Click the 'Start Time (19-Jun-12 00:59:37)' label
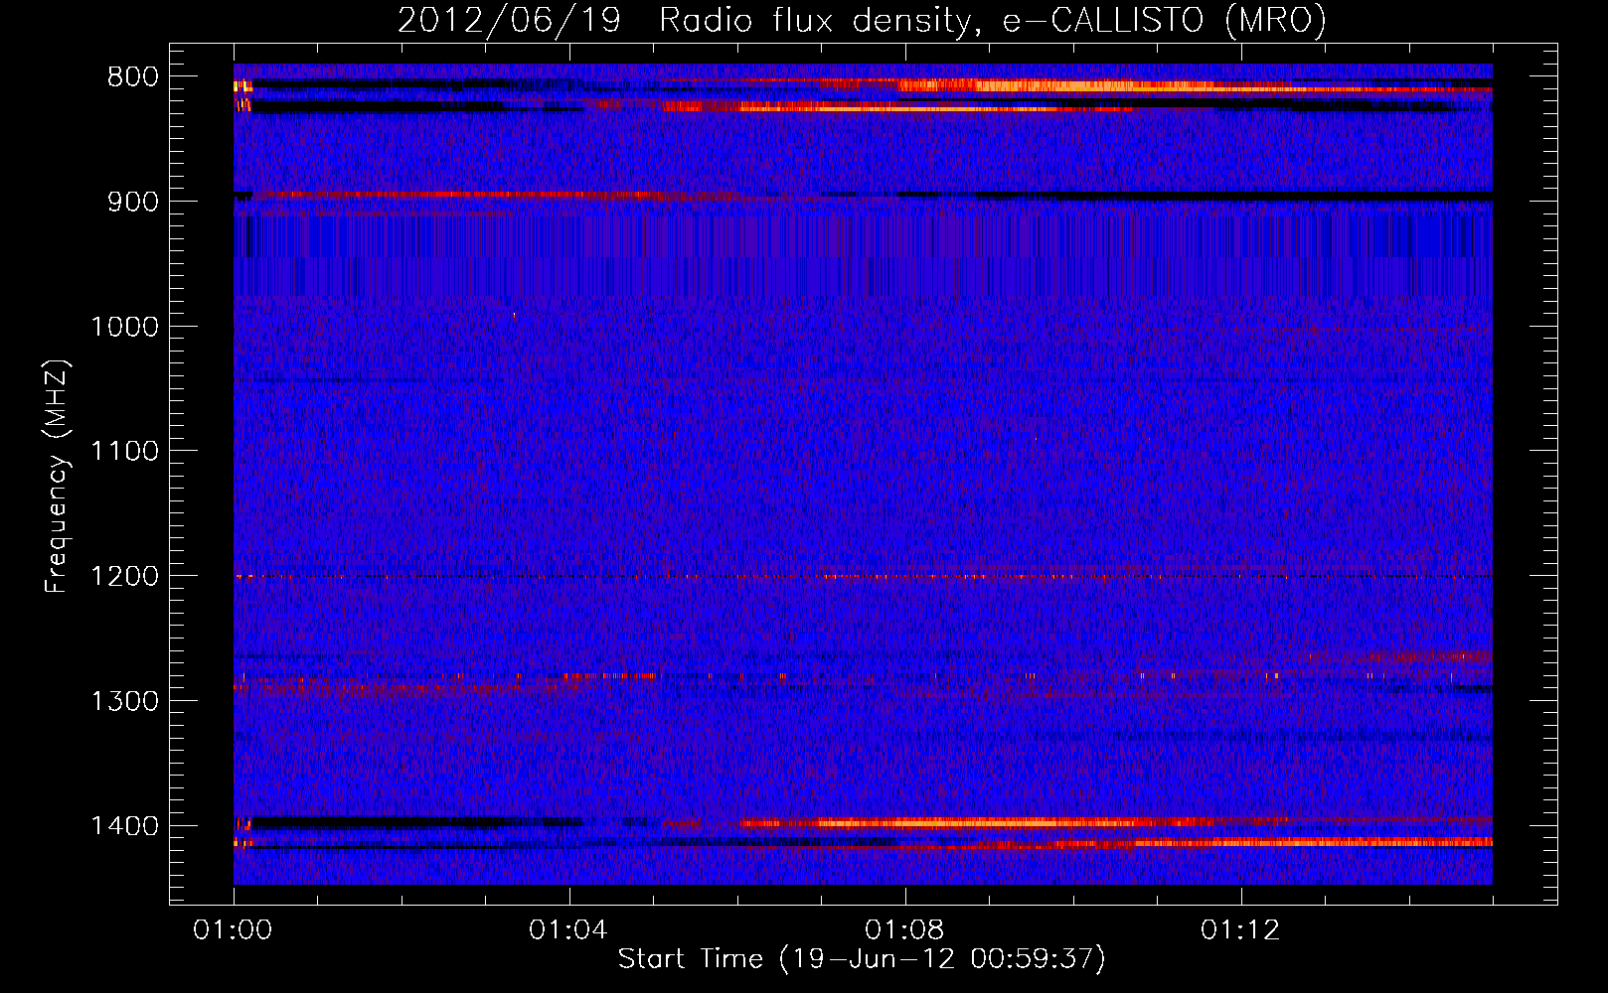 pos(862,959)
